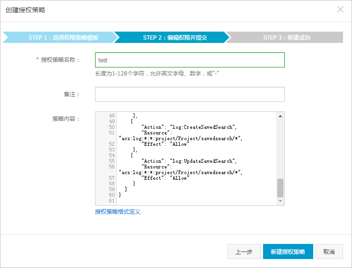Click into the 备注 input field

pyautogui.click(x=190, y=94)
